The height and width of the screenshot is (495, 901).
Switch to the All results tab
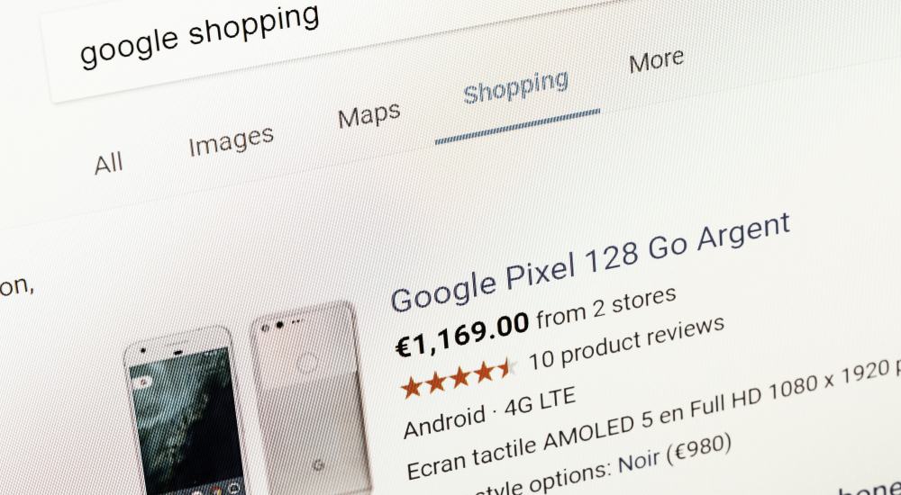click(x=109, y=164)
